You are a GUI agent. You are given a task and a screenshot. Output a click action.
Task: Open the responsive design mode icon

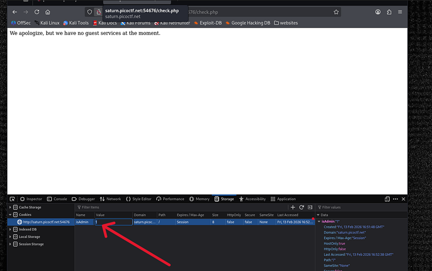(387, 199)
